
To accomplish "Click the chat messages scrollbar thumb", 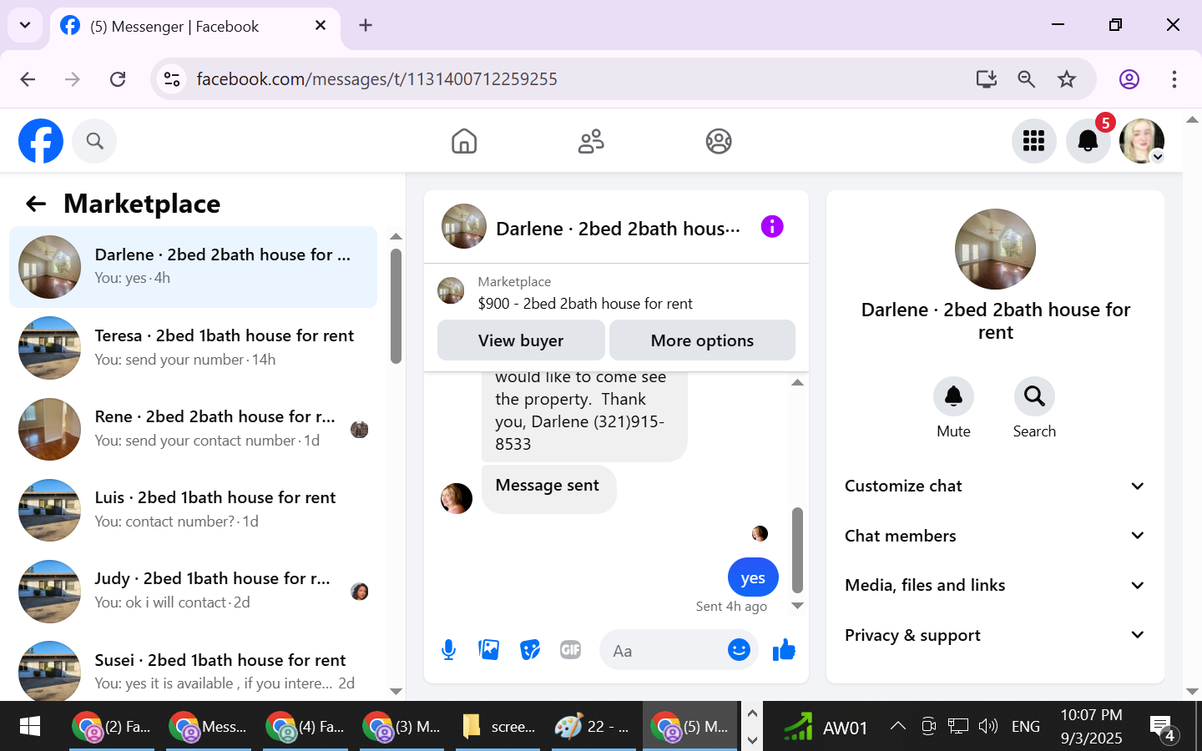I will [x=797, y=549].
